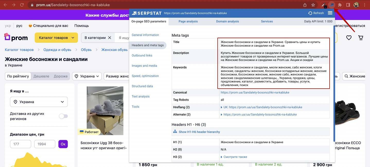Viewport: 370px width, 167px height.
Task: Open Tools section in Serpstat
Action: 135,107
